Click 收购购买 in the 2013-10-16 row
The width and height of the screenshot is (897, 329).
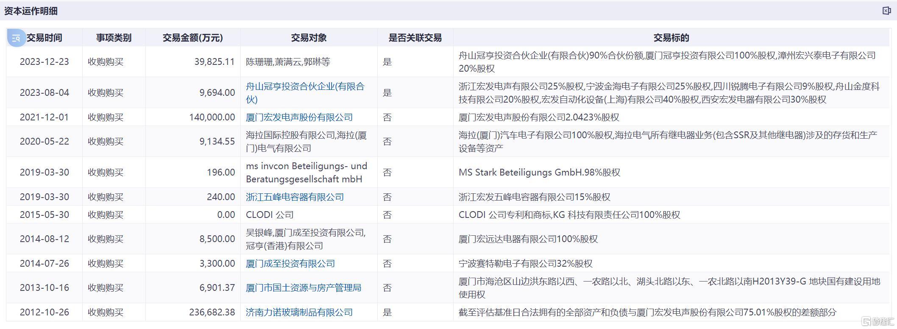[106, 288]
